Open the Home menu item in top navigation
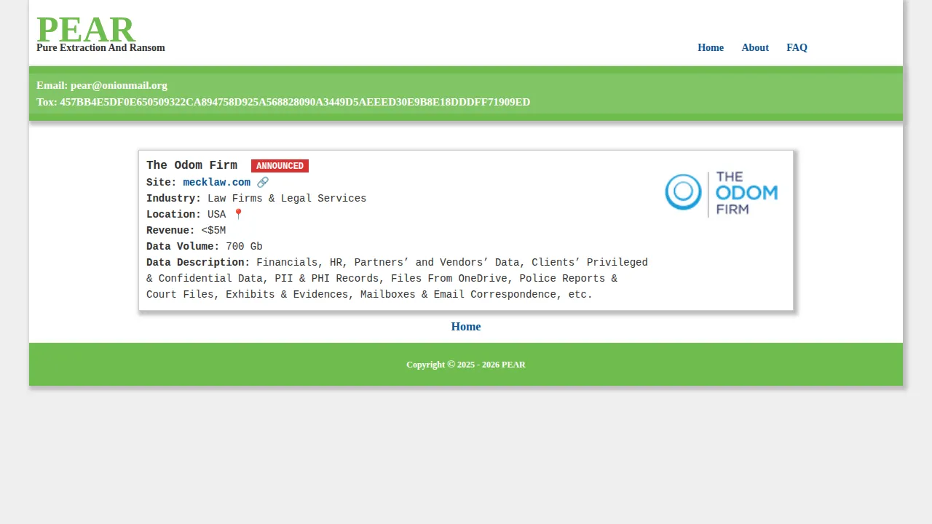The width and height of the screenshot is (932, 524). click(710, 48)
